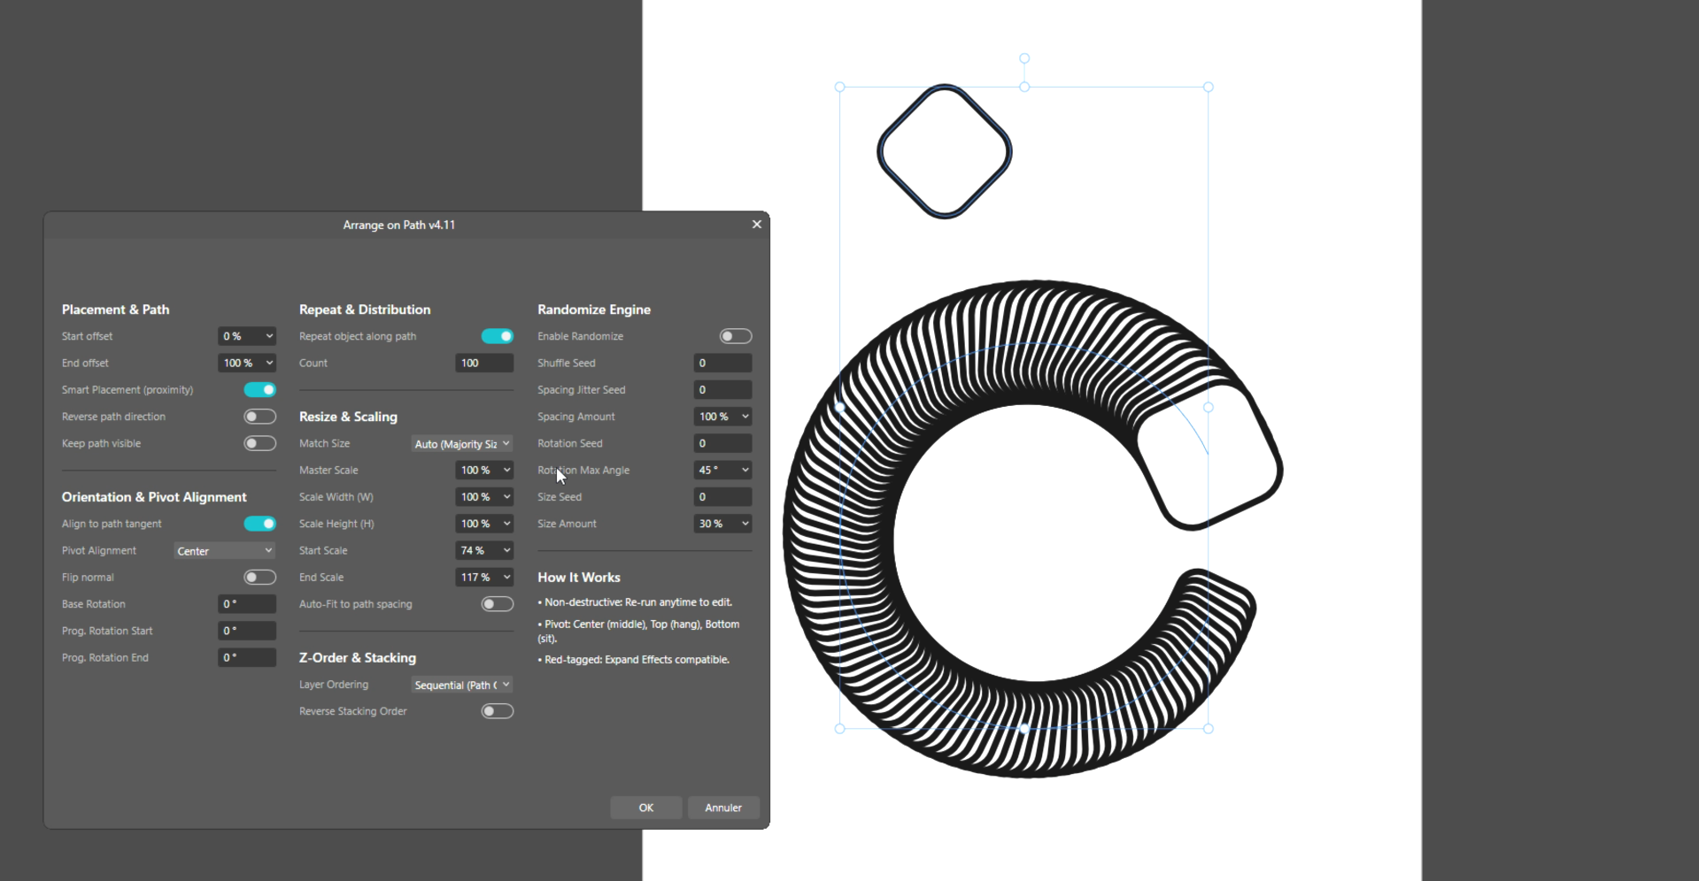Click the Annuler button
The height and width of the screenshot is (881, 1699).
click(723, 808)
